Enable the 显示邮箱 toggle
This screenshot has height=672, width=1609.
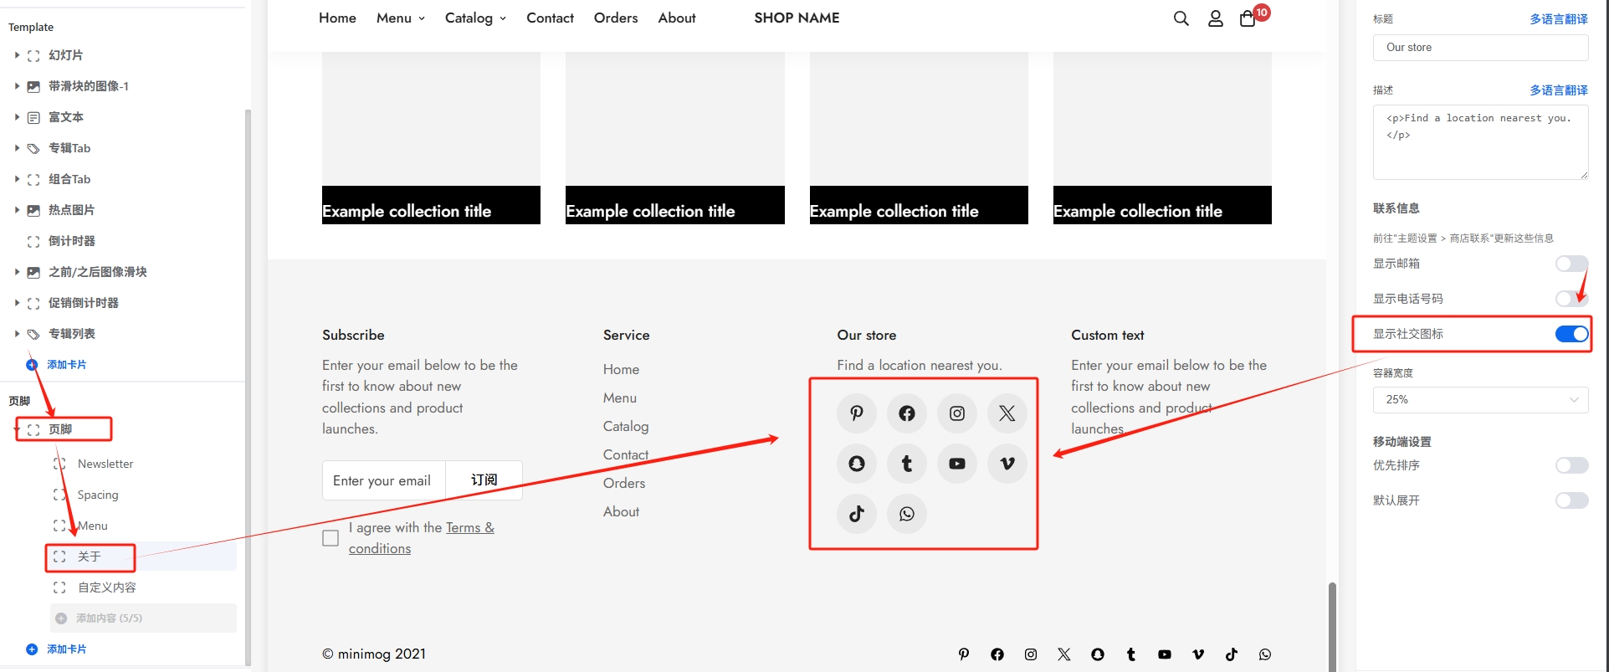tap(1571, 264)
